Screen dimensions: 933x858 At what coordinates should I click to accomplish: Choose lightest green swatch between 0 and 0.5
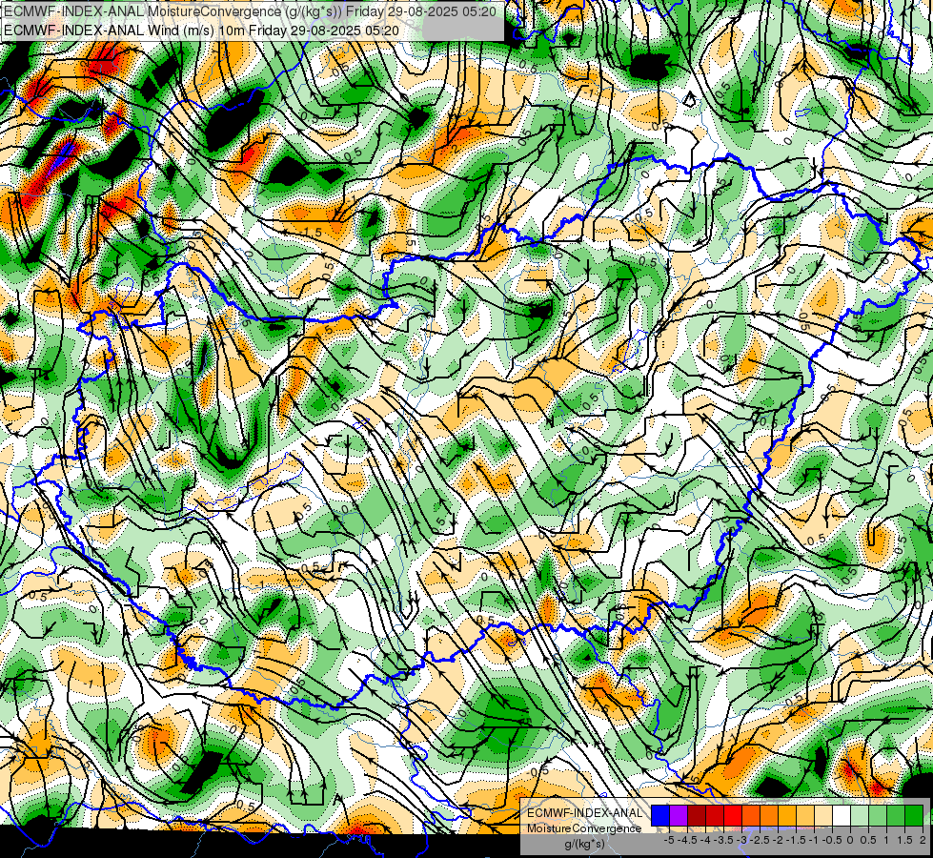tap(860, 815)
